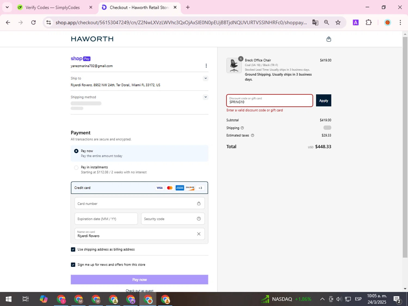Open the purple A extension icon
408x306 pixels.
pos(356,23)
